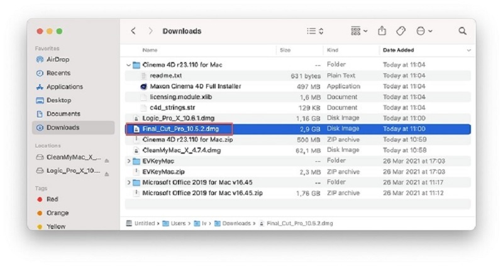Toggle the sort direction chevron on Date Added

click(x=468, y=50)
